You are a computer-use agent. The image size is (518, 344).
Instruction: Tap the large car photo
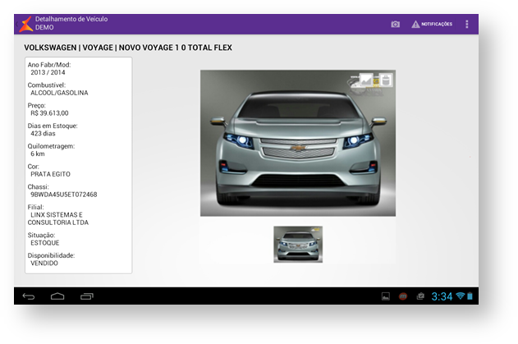[298, 143]
